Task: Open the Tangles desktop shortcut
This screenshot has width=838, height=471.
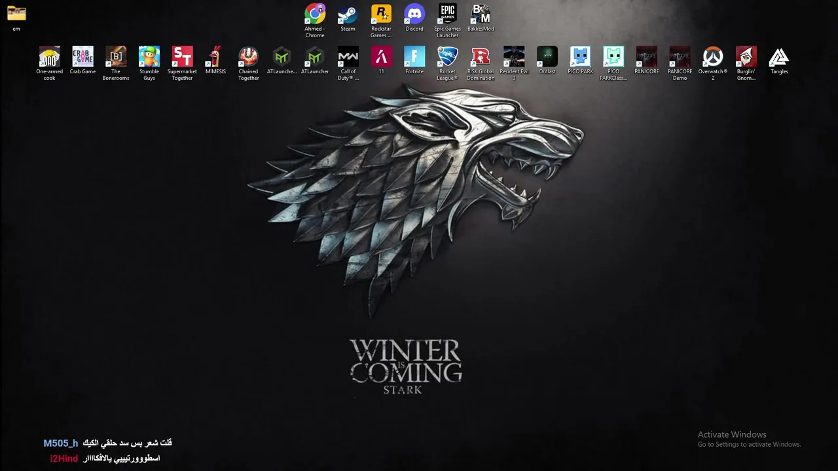Action: [x=779, y=56]
